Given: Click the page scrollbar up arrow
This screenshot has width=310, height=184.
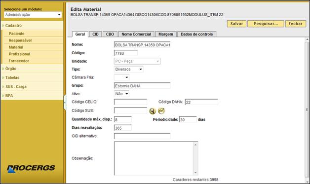Looking at the screenshot, I should 307,39.
